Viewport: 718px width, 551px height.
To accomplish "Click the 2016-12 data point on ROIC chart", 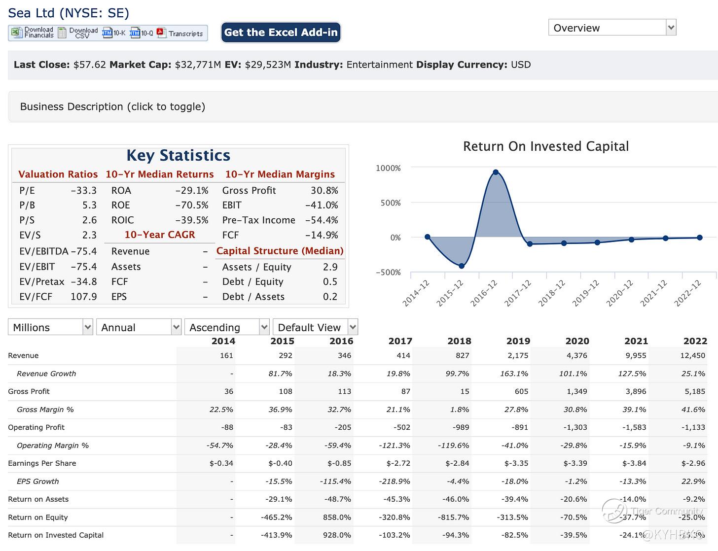I will (496, 172).
